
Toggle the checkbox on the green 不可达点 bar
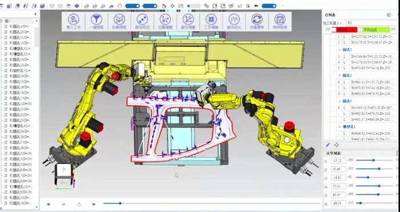361,30
